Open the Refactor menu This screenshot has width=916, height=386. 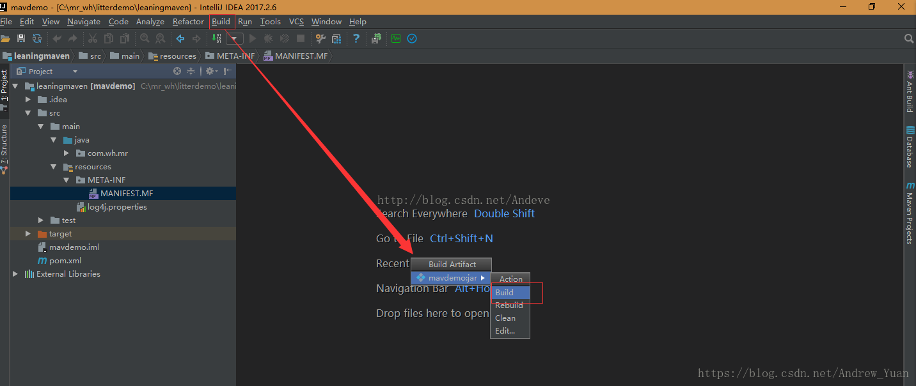point(188,21)
